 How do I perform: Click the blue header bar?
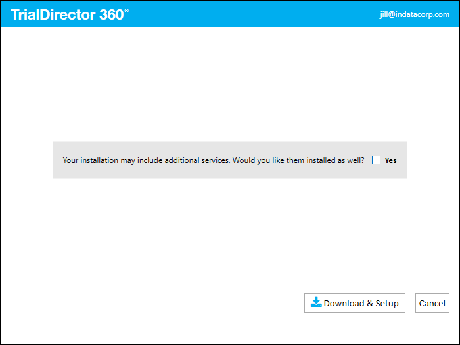pyautogui.click(x=230, y=14)
